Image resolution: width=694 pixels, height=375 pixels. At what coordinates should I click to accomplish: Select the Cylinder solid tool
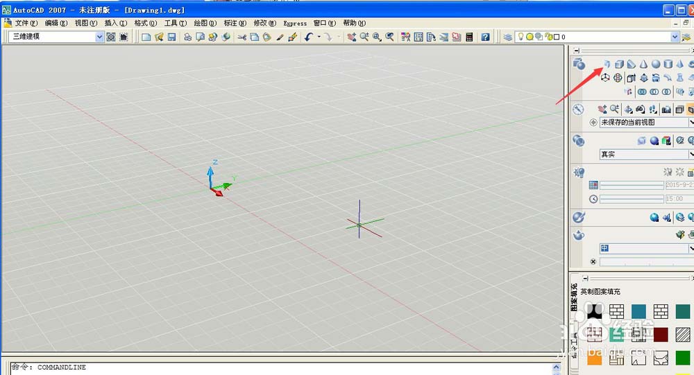(668, 64)
